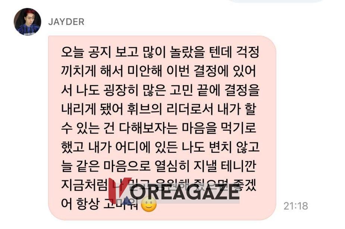Click the red K logo of watermark
Viewport: 345px width, 229px height.
coord(119,191)
